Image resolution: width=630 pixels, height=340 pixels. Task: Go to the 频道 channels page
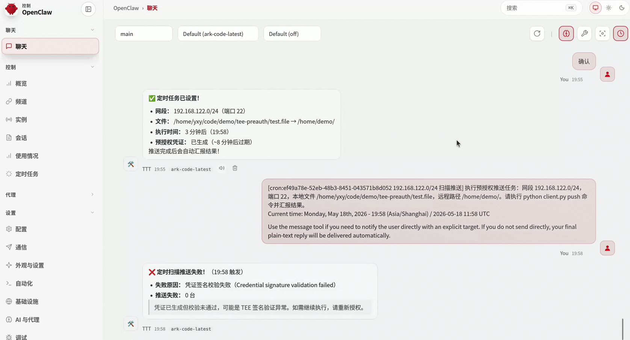[x=50, y=101]
